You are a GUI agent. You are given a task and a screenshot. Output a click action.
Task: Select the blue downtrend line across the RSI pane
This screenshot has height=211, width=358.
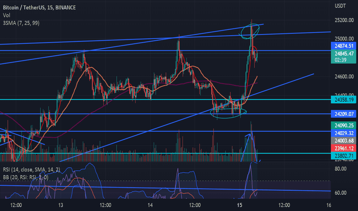pos(165,188)
